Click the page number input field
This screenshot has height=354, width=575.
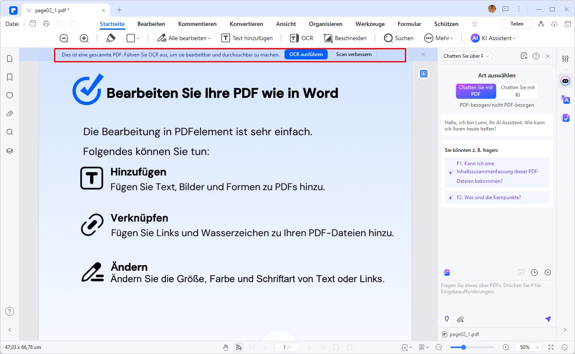pos(287,347)
